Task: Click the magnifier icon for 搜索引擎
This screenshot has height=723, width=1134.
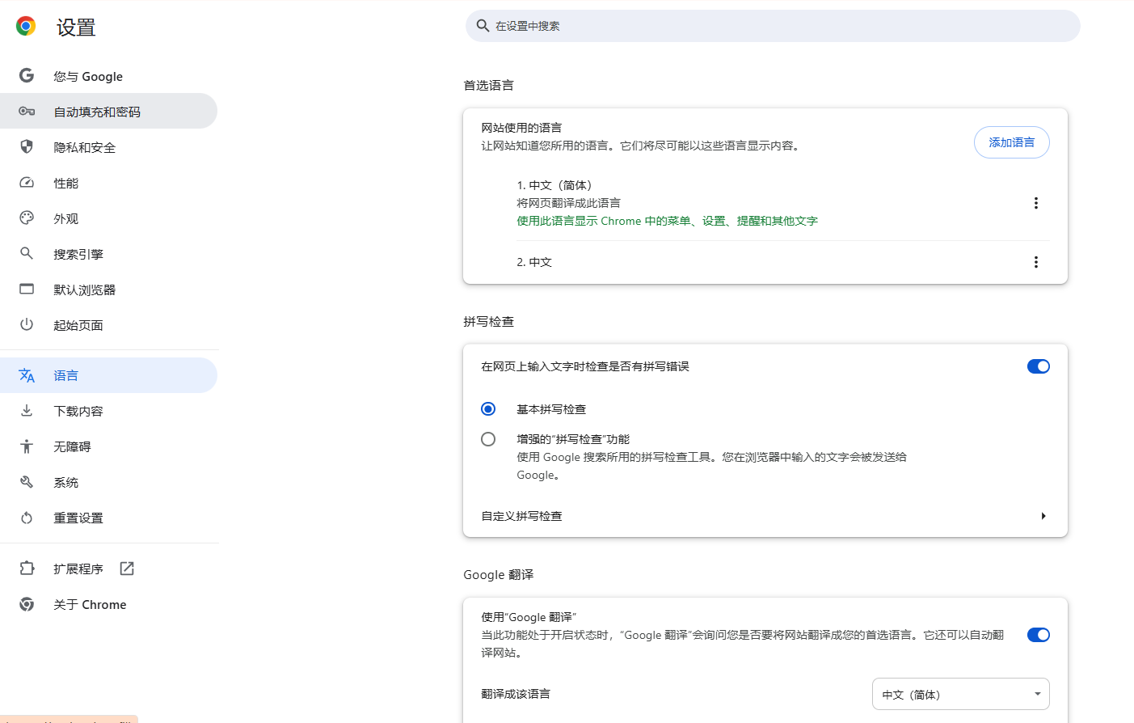Action: [27, 253]
